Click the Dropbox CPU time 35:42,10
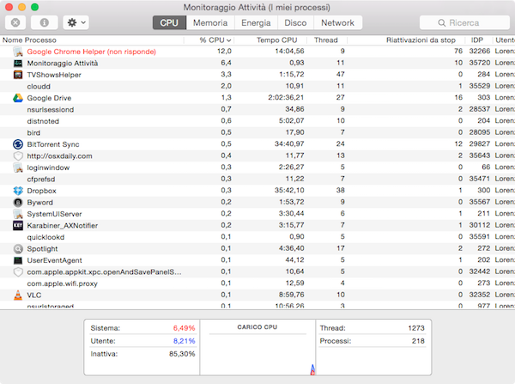The image size is (515, 384). pyautogui.click(x=289, y=191)
